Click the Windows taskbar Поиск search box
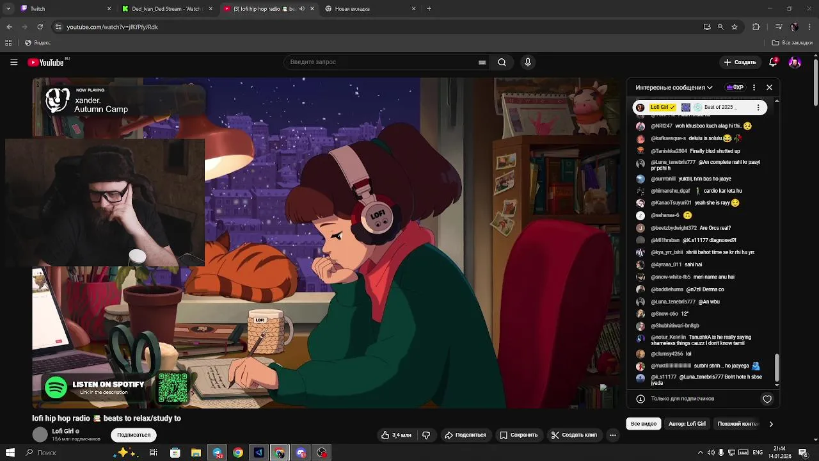Viewport: 819px width, 461px height. point(67,453)
